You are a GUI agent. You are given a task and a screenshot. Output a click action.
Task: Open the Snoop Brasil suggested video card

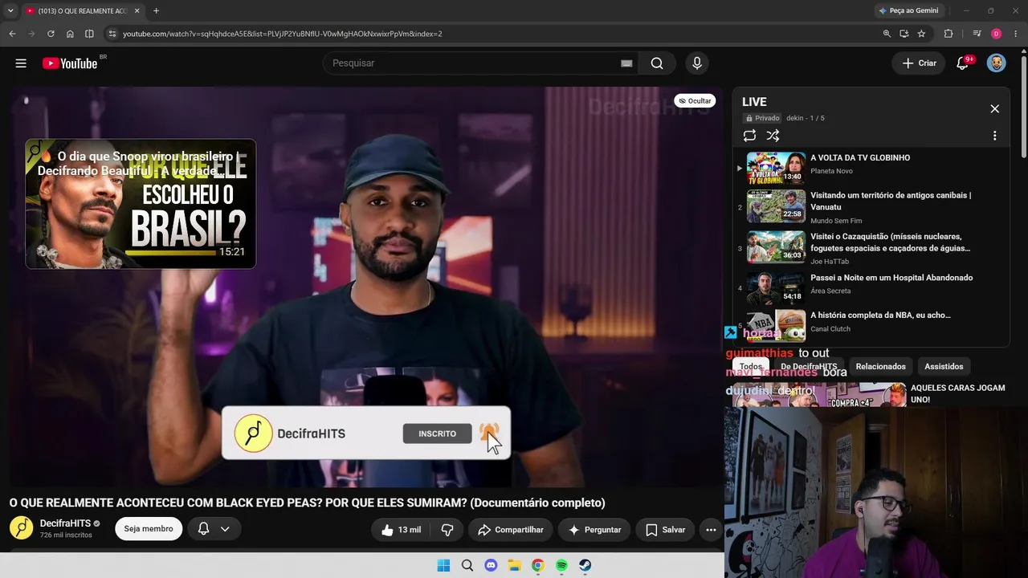click(x=141, y=204)
